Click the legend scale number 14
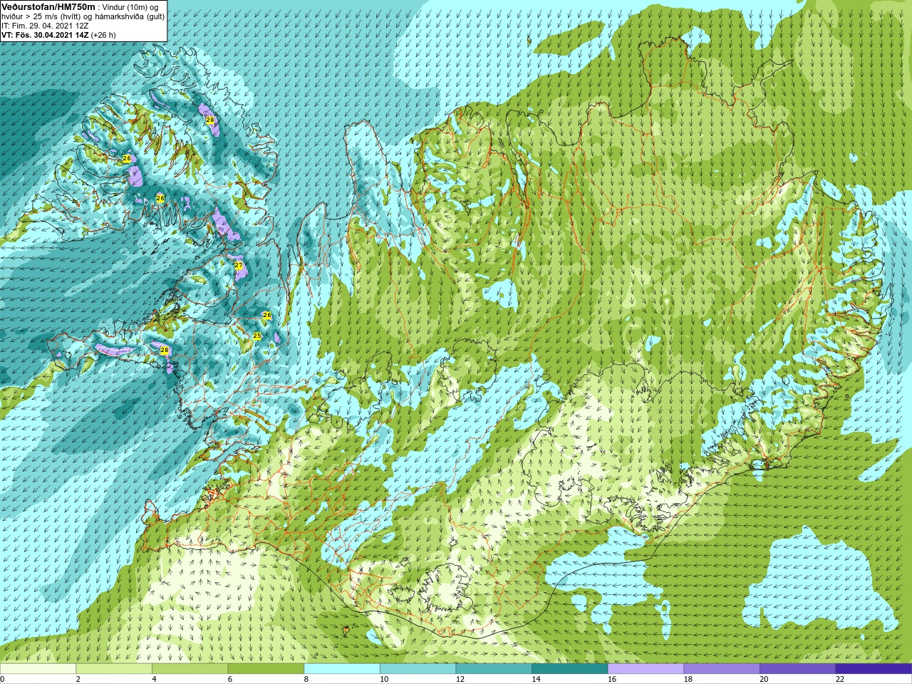Image resolution: width=912 pixels, height=684 pixels. [536, 679]
